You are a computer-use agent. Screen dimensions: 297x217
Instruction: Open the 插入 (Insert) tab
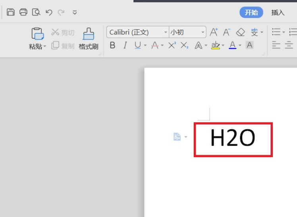[278, 12]
